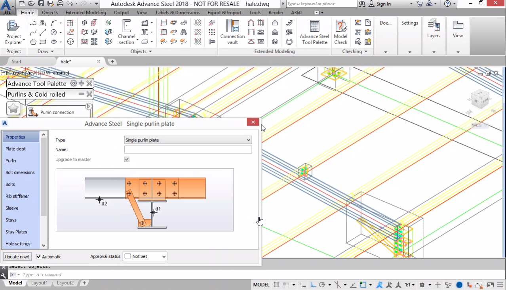Click the Update now! button
Screen dimensions: 506x290
click(x=17, y=257)
